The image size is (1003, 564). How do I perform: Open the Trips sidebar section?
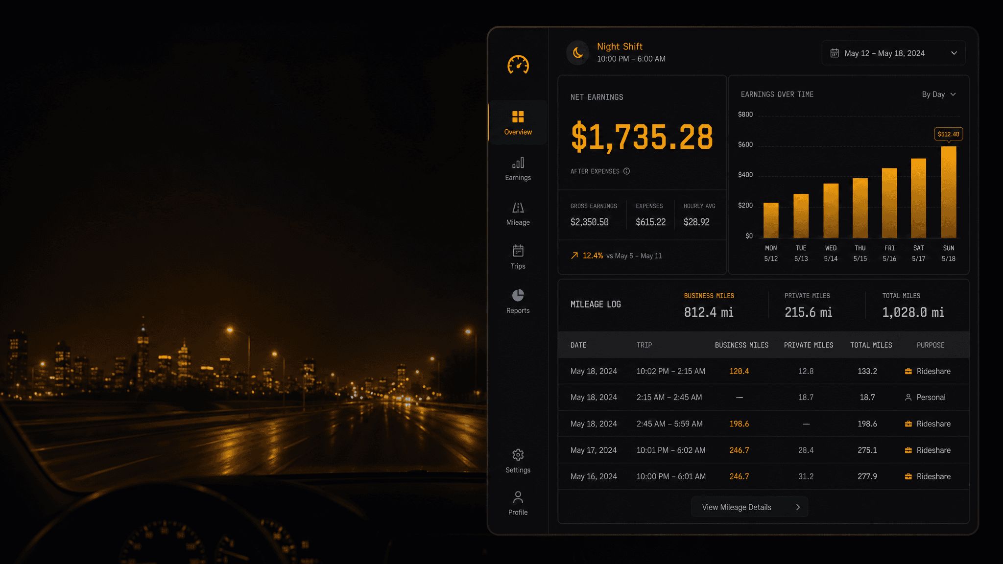click(x=518, y=257)
